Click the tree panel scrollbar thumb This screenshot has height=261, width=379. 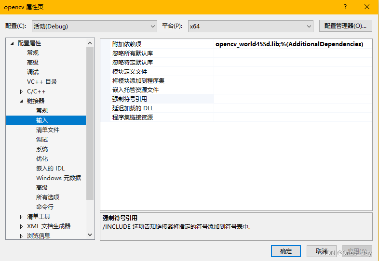pos(90,123)
